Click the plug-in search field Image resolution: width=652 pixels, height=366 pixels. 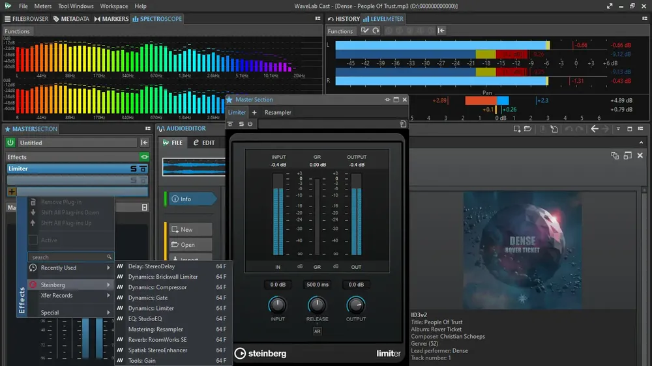click(x=70, y=257)
